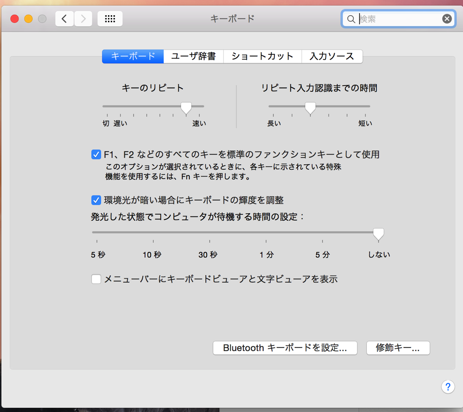This screenshot has height=412, width=463.
Task: Open help with the question mark button
Action: pyautogui.click(x=448, y=386)
